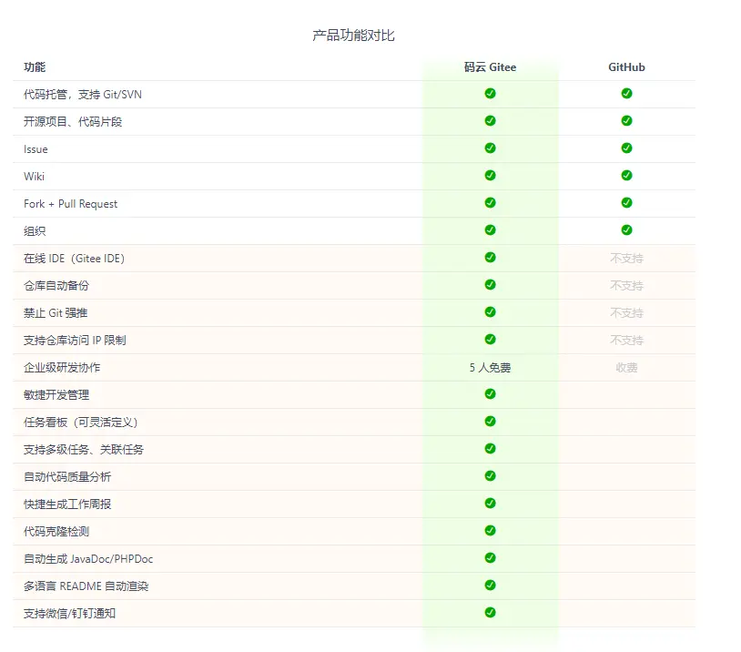Click the 开源项目、代码片段 label
The height and width of the screenshot is (652, 741).
[73, 122]
